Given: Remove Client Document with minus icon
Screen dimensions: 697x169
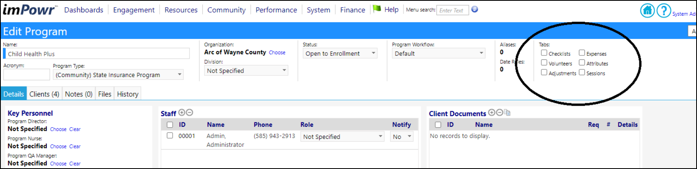Looking at the screenshot, I should point(499,113).
